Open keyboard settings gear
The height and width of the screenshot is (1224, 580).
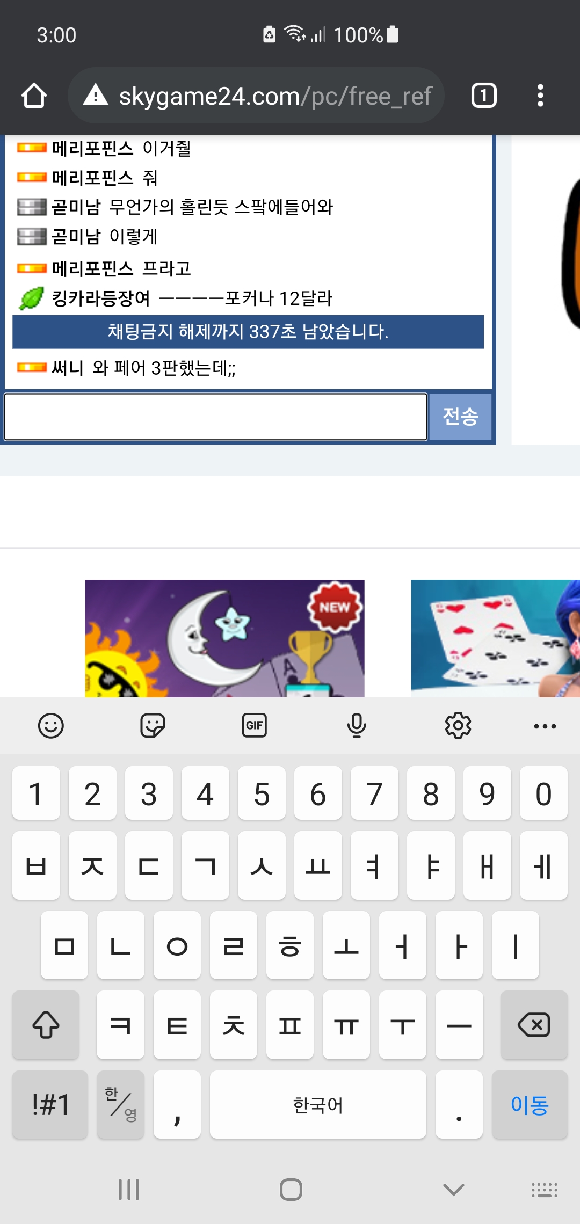458,726
